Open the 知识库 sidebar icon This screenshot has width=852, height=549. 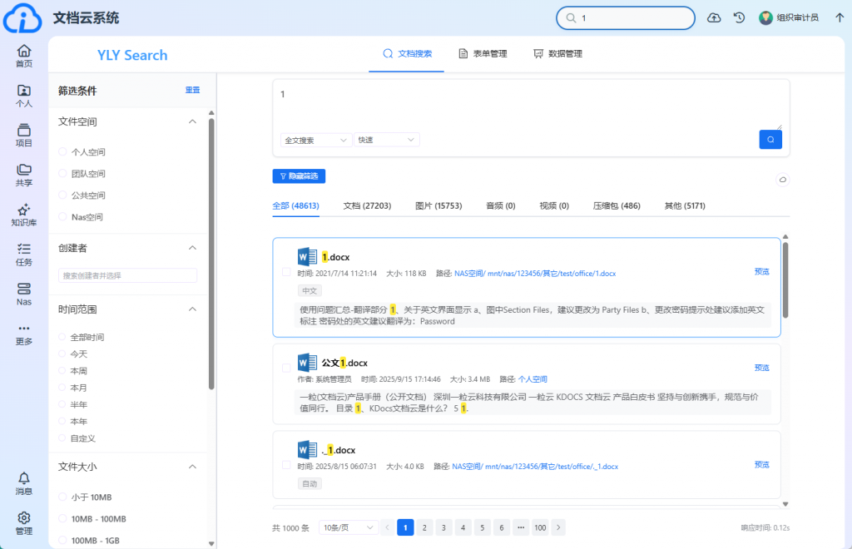pyautogui.click(x=23, y=215)
